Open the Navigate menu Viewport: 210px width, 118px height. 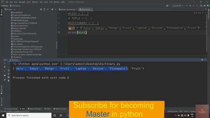coord(22,2)
